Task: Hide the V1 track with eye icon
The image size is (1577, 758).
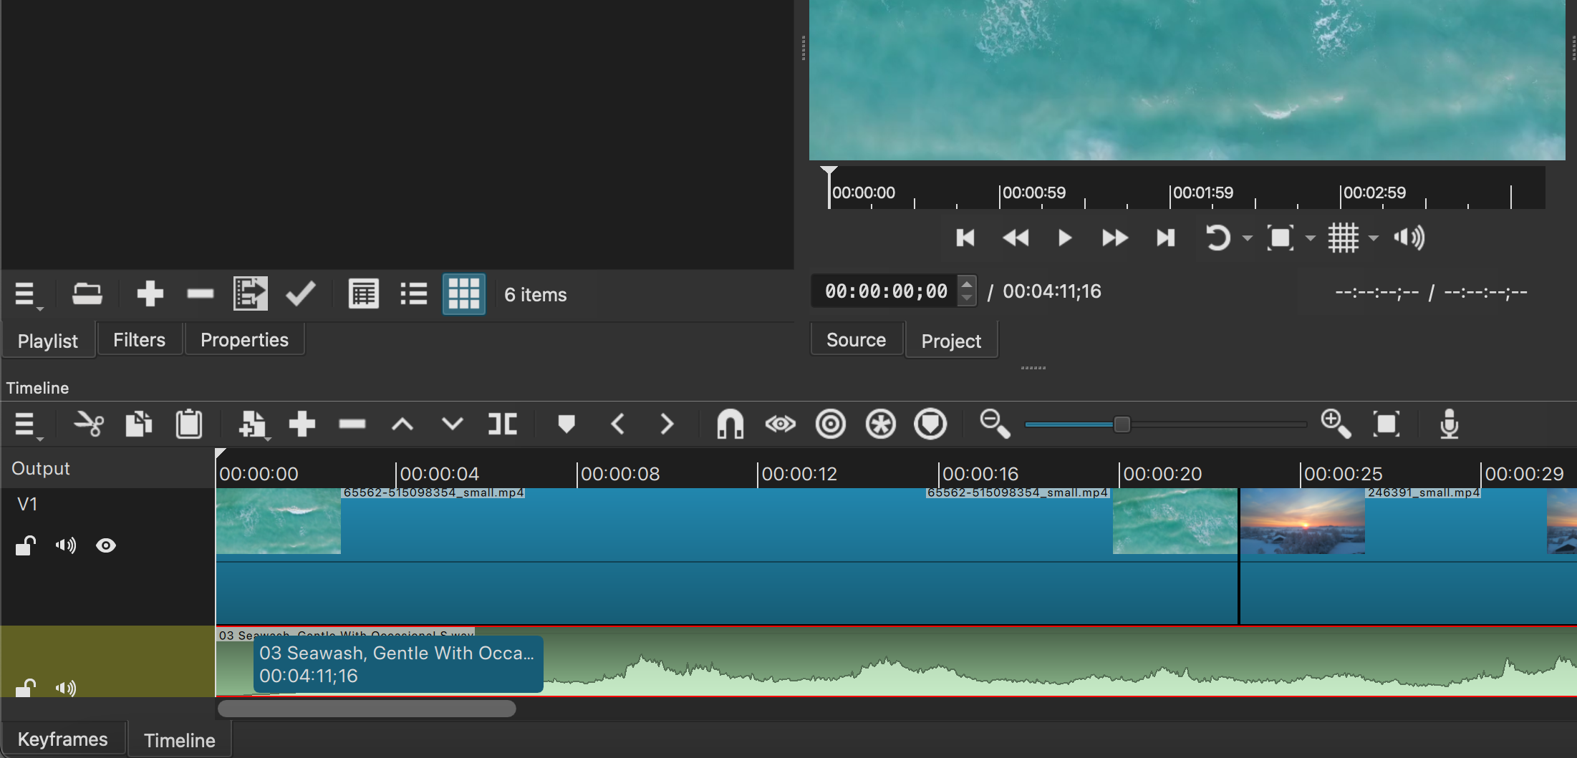Action: [x=106, y=545]
